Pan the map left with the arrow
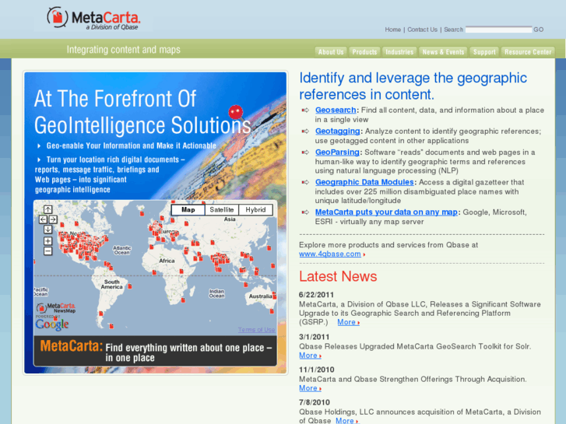Viewport: 566px width, 424px height. (43, 219)
